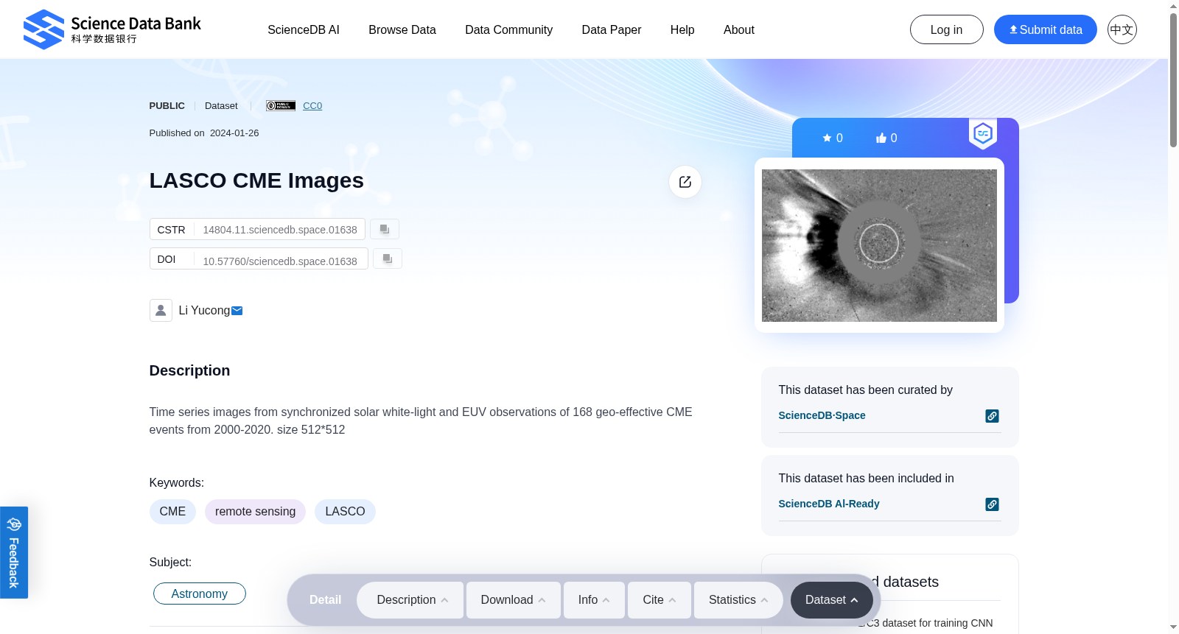
Task: Copy the DOI identifier
Action: click(388, 258)
